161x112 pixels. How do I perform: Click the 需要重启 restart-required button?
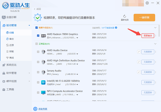pyautogui.click(x=148, y=36)
